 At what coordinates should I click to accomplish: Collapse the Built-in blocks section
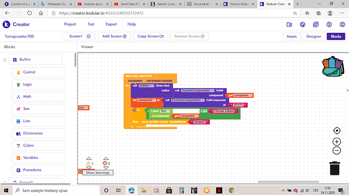(x=5, y=59)
